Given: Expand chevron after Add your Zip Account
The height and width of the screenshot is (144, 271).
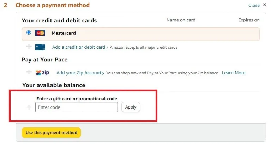Looking at the screenshot, I should click(103, 73).
